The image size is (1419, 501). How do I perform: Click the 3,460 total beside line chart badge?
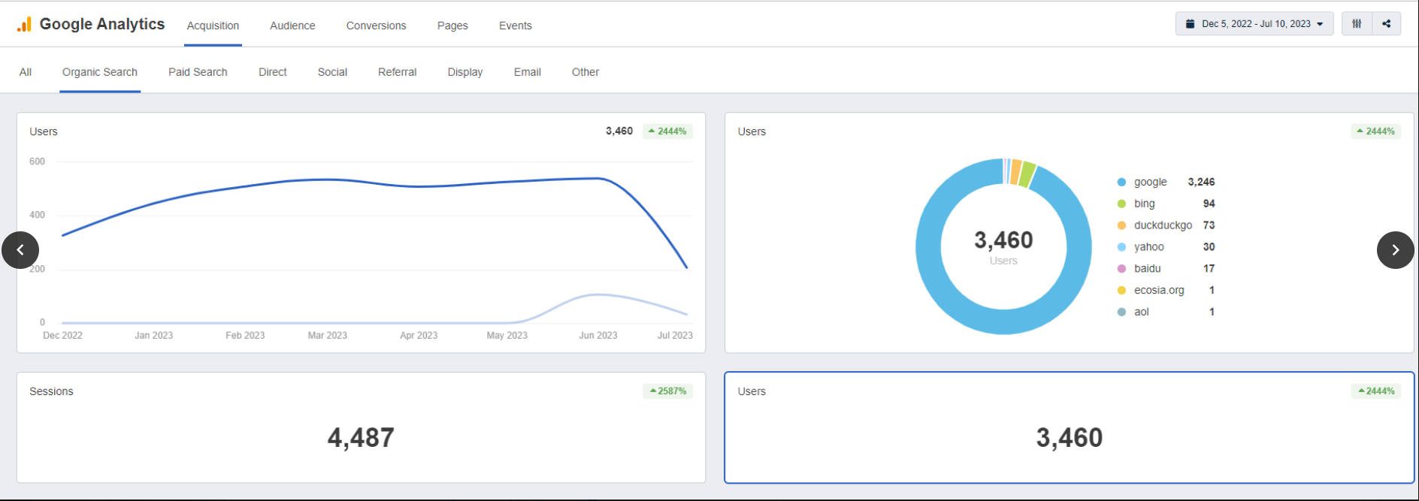(x=619, y=131)
